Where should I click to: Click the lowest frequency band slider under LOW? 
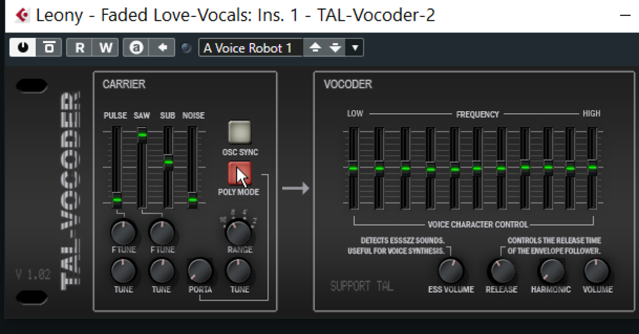[353, 169]
